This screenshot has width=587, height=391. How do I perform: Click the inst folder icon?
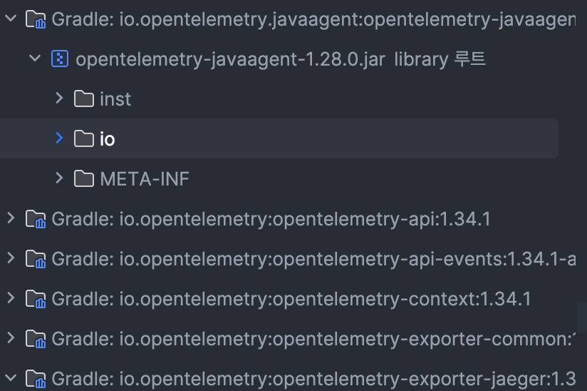coord(84,98)
